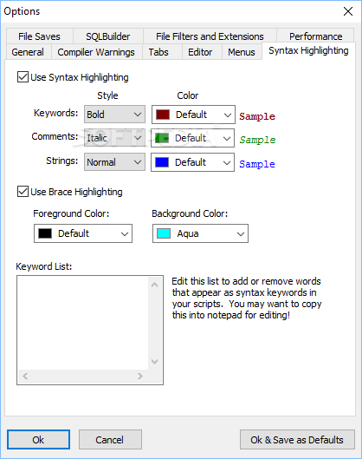
Task: Click the Cancel button
Action: pyautogui.click(x=110, y=440)
